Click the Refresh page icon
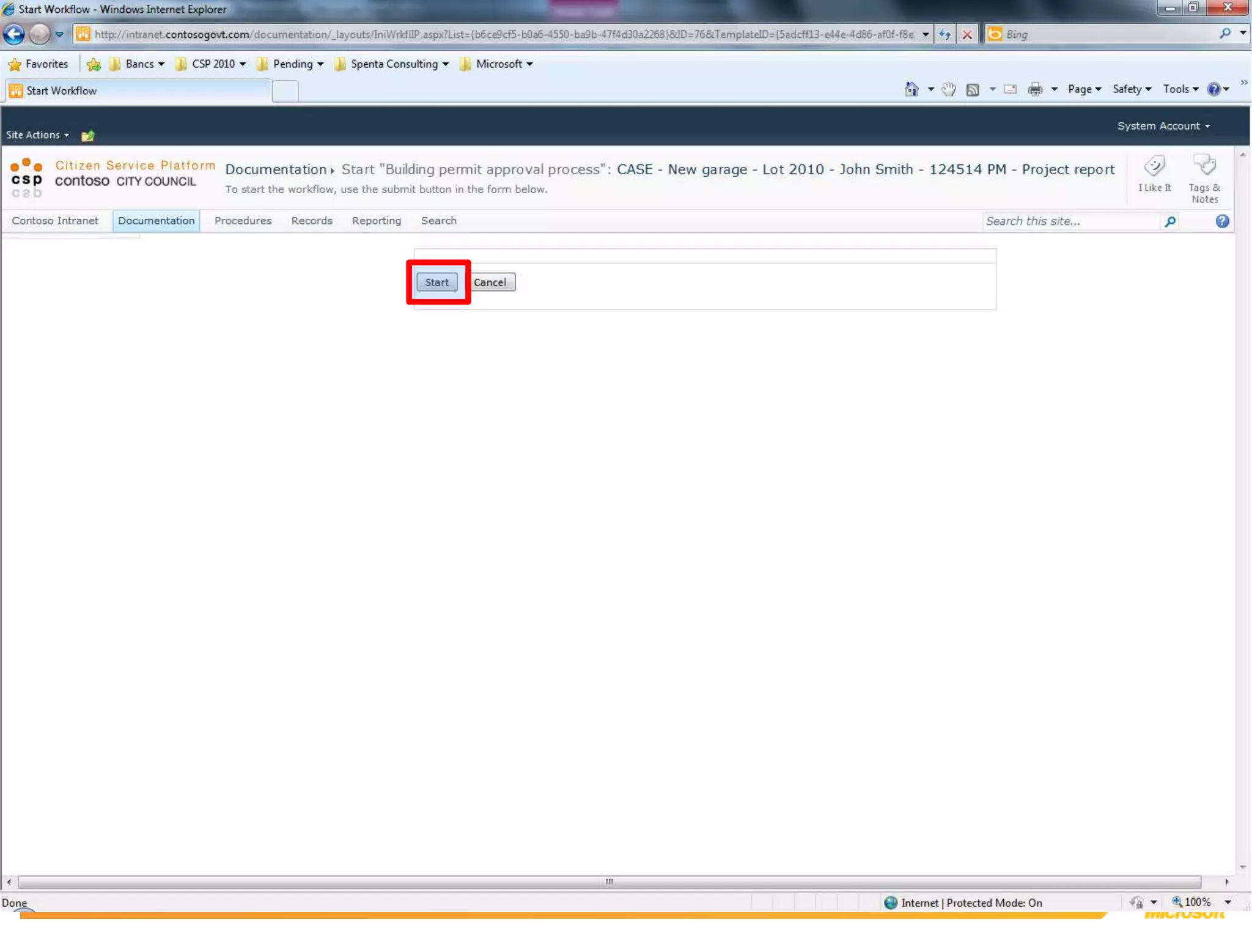1252x939 pixels. coord(945,34)
